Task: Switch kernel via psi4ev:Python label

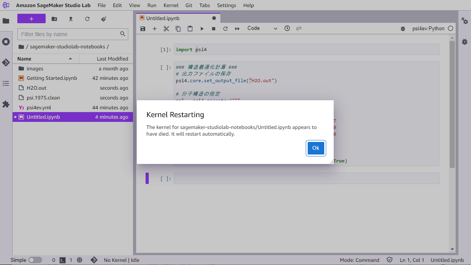Action: (429, 29)
